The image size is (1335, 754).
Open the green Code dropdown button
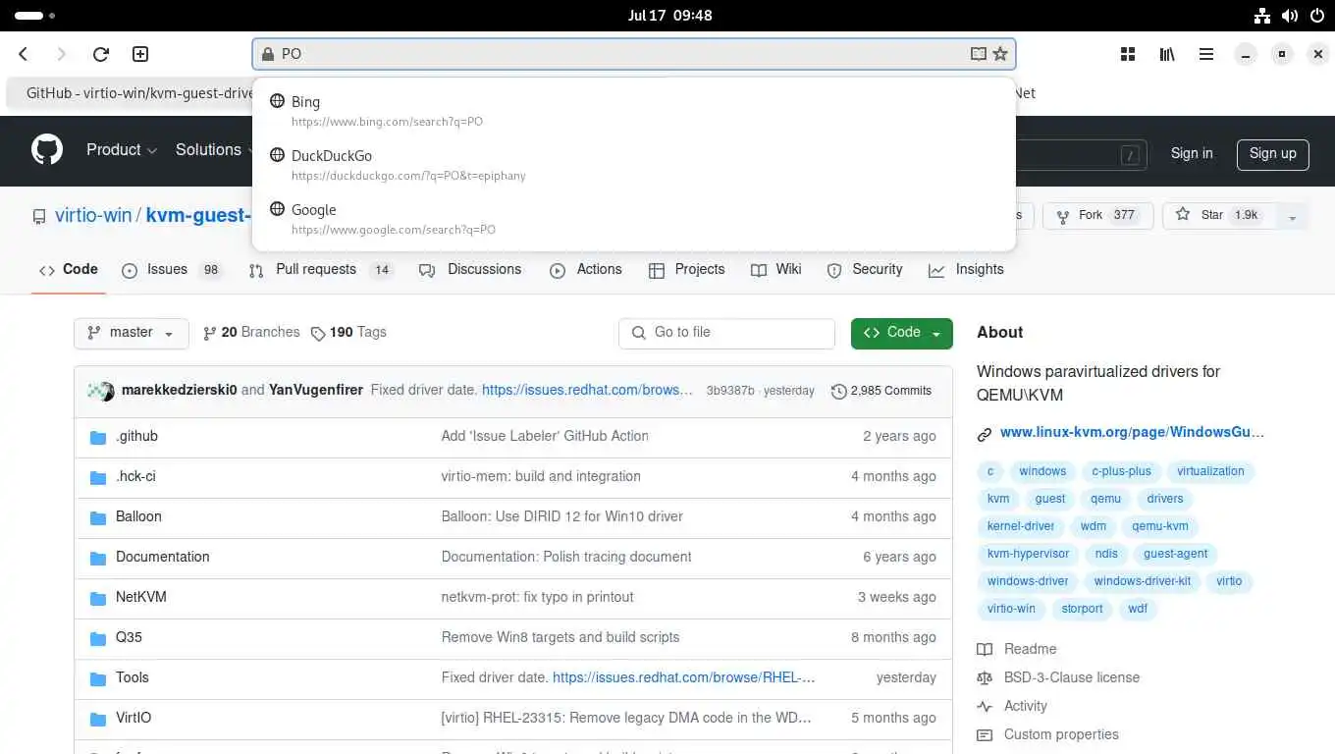pyautogui.click(x=902, y=333)
